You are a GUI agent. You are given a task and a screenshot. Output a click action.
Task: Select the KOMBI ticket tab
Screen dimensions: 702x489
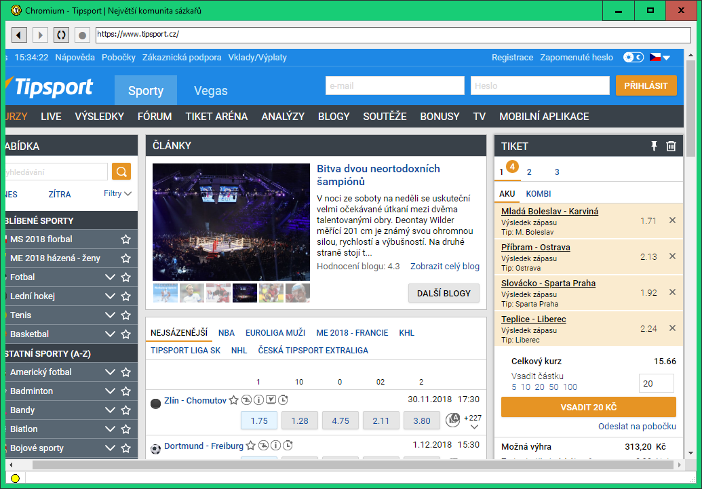click(x=538, y=194)
